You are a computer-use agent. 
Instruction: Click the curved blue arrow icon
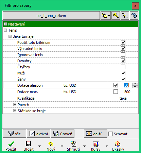click(x=134, y=16)
